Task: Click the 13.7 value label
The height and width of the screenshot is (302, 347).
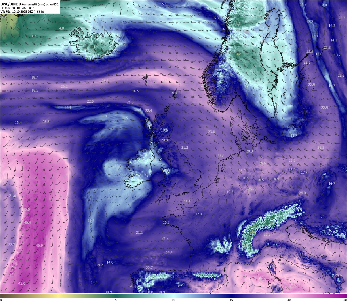Action: coord(337,55)
